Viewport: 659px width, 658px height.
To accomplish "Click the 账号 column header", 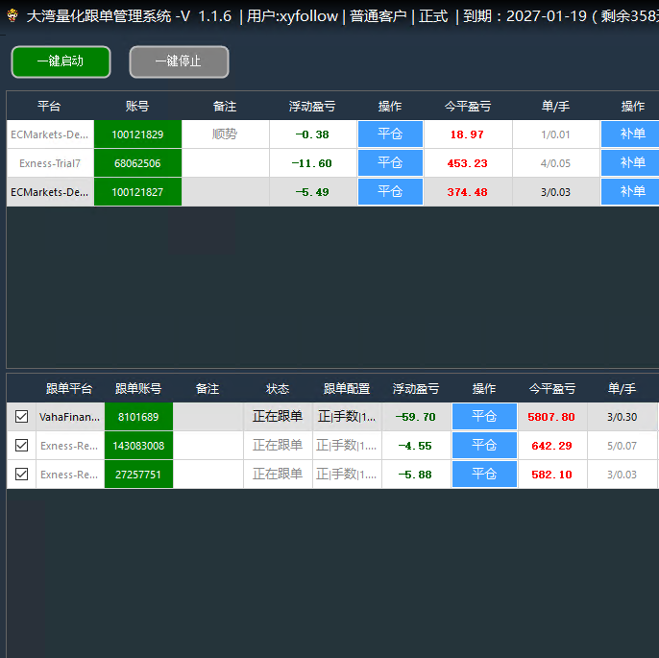I will [137, 106].
